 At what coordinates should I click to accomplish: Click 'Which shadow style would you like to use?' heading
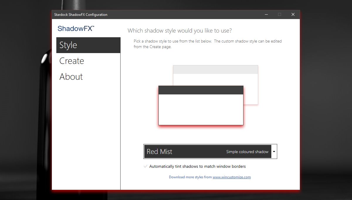coord(180,30)
